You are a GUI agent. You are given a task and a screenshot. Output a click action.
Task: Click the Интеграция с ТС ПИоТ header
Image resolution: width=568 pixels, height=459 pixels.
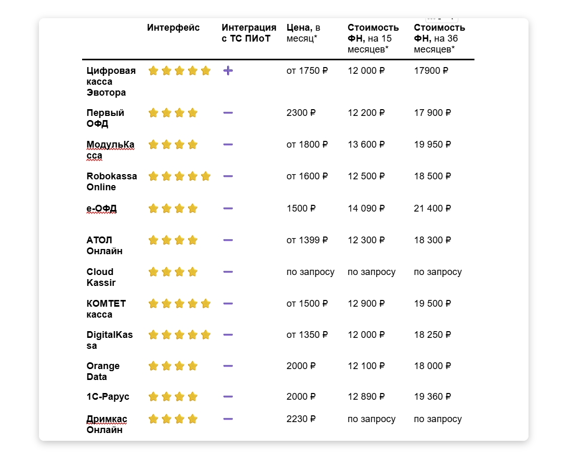(x=249, y=33)
